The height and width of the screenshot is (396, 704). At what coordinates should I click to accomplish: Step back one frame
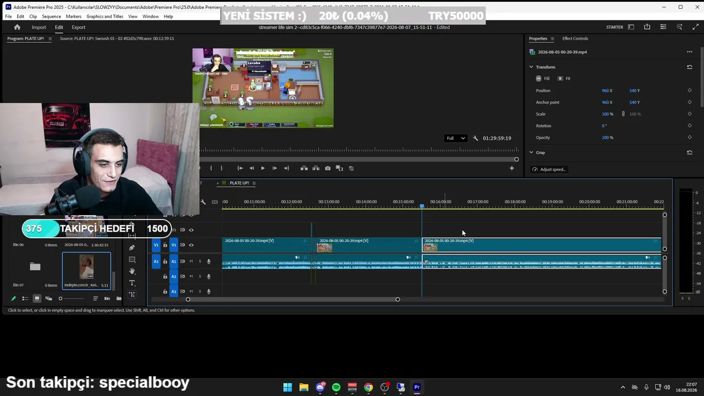[x=251, y=168]
